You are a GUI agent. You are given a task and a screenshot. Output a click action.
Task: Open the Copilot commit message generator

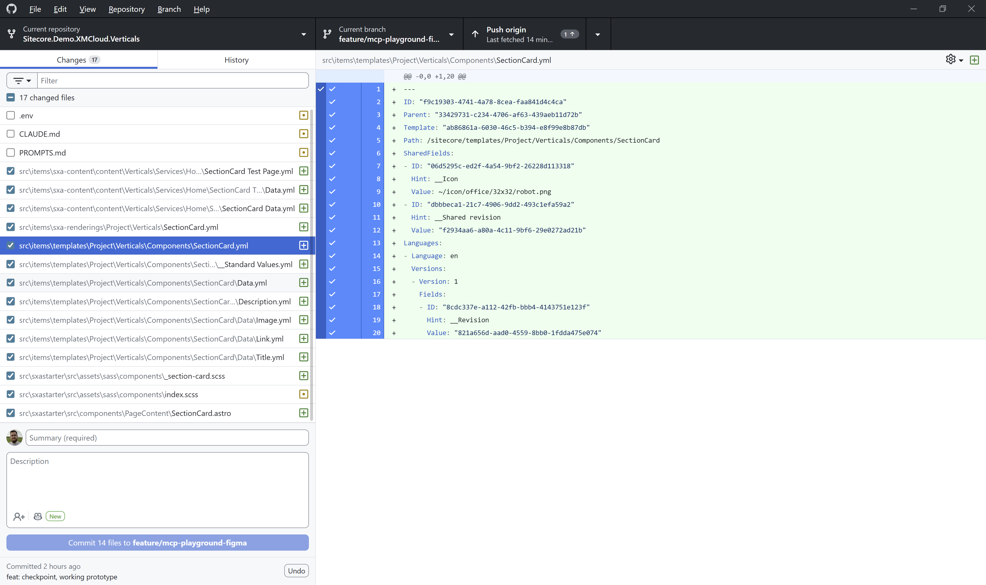tap(37, 516)
